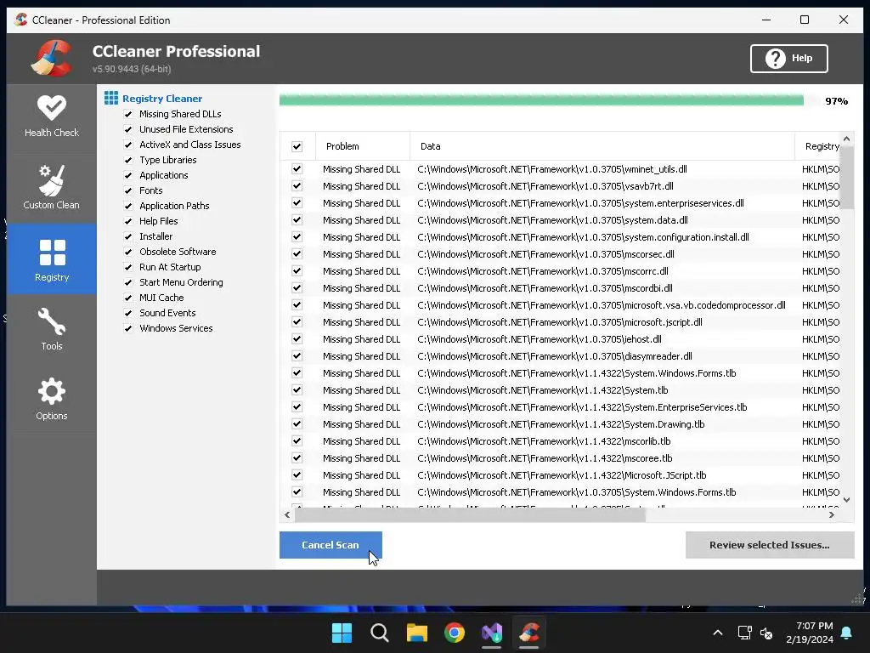This screenshot has width=870, height=653.
Task: Open the Tools section
Action: (x=52, y=329)
